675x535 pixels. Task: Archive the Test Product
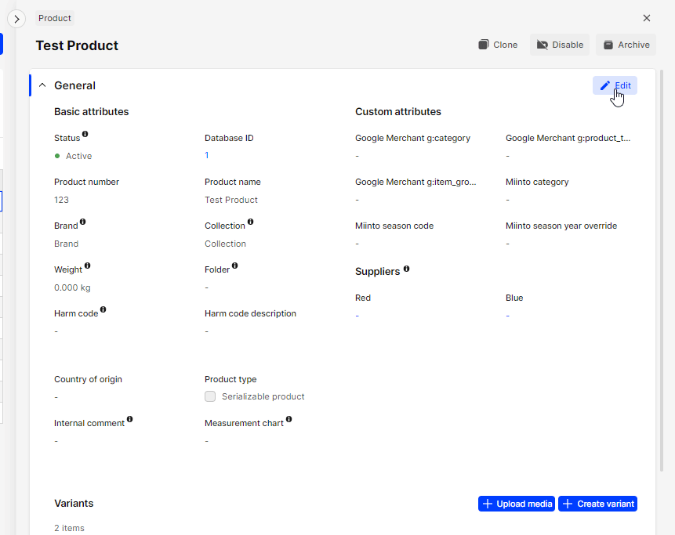[x=625, y=45]
